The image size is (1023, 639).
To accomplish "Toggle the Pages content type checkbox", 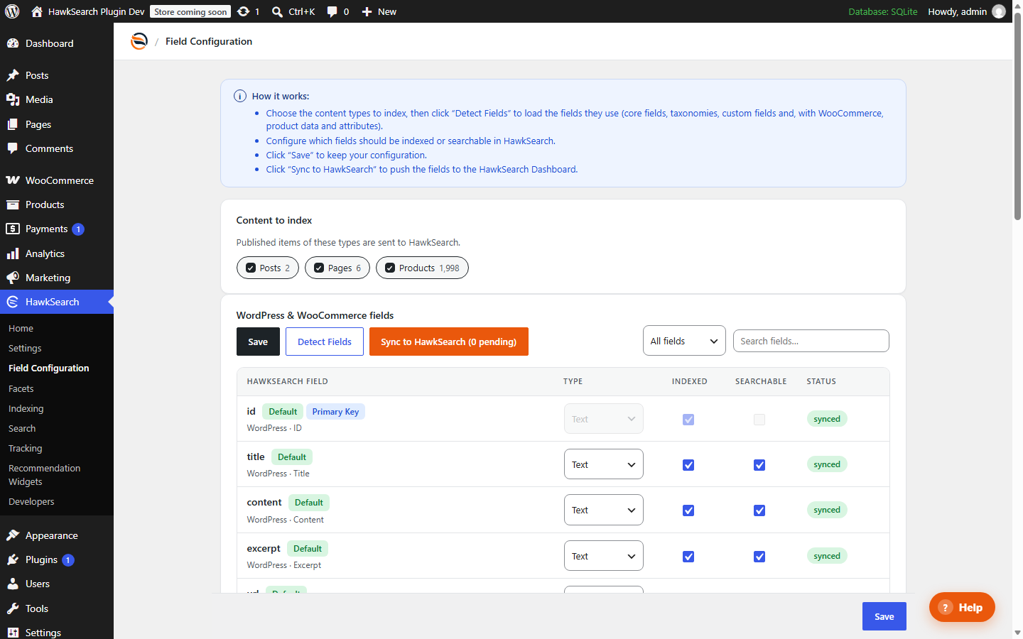I will click(x=319, y=268).
